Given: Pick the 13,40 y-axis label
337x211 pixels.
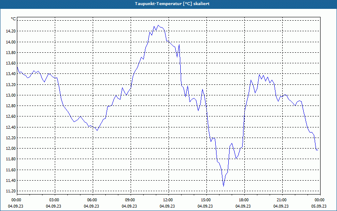Looking at the screenshot, I should click(x=11, y=74).
